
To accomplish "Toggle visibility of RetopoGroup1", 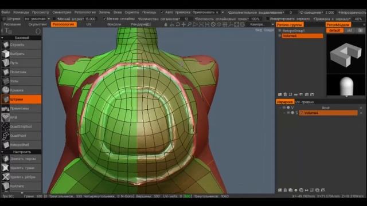I will [279, 30].
